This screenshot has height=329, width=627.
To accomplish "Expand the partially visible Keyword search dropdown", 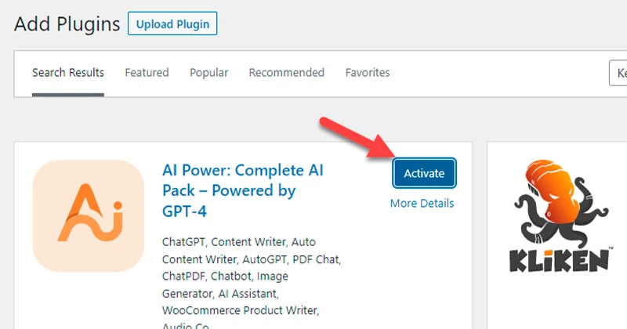I will coord(618,73).
